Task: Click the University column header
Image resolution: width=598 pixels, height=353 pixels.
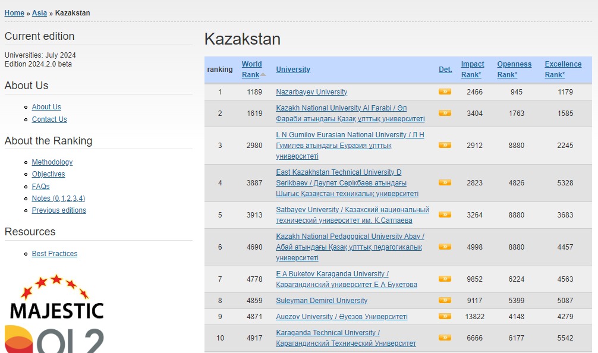Action: pyautogui.click(x=293, y=70)
